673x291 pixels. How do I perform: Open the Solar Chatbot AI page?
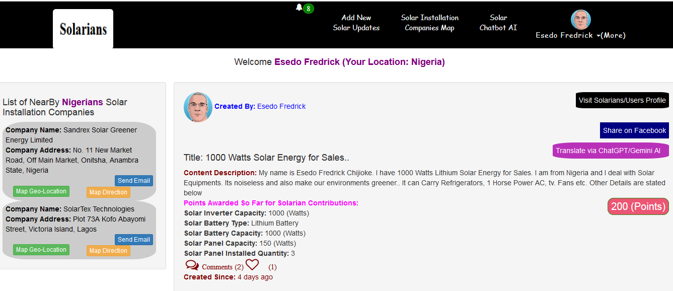tap(498, 23)
